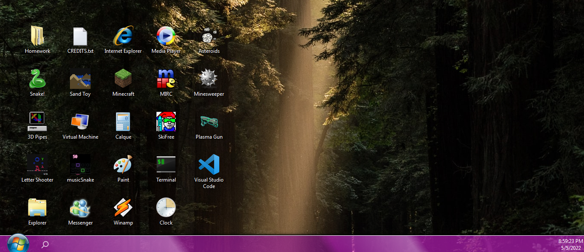Open the CREDITS.txt file
The height and width of the screenshot is (252, 584).
(x=80, y=39)
